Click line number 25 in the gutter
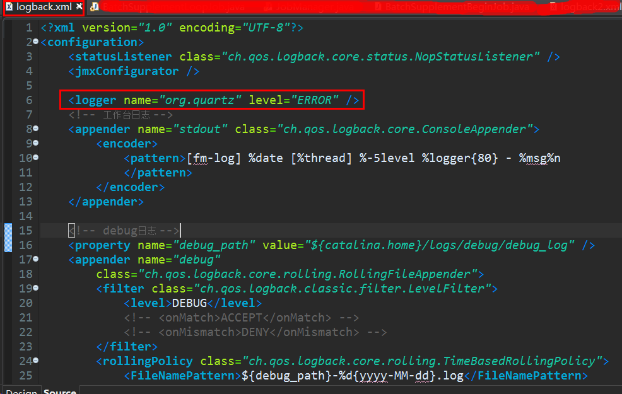Screen dimensions: 622x394 click(26, 376)
